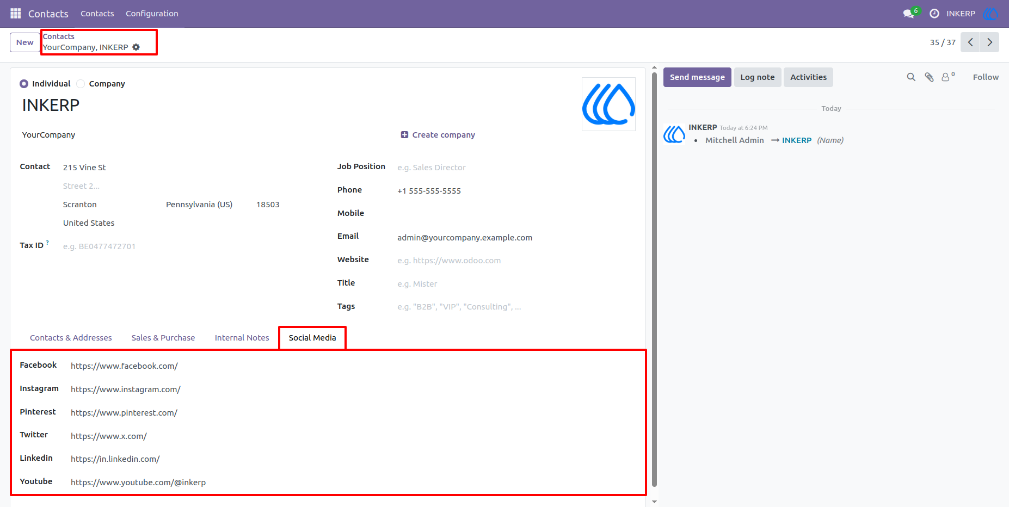
Task: Click the gear actions icon beside YourCompany, INKERP
Action: point(136,47)
